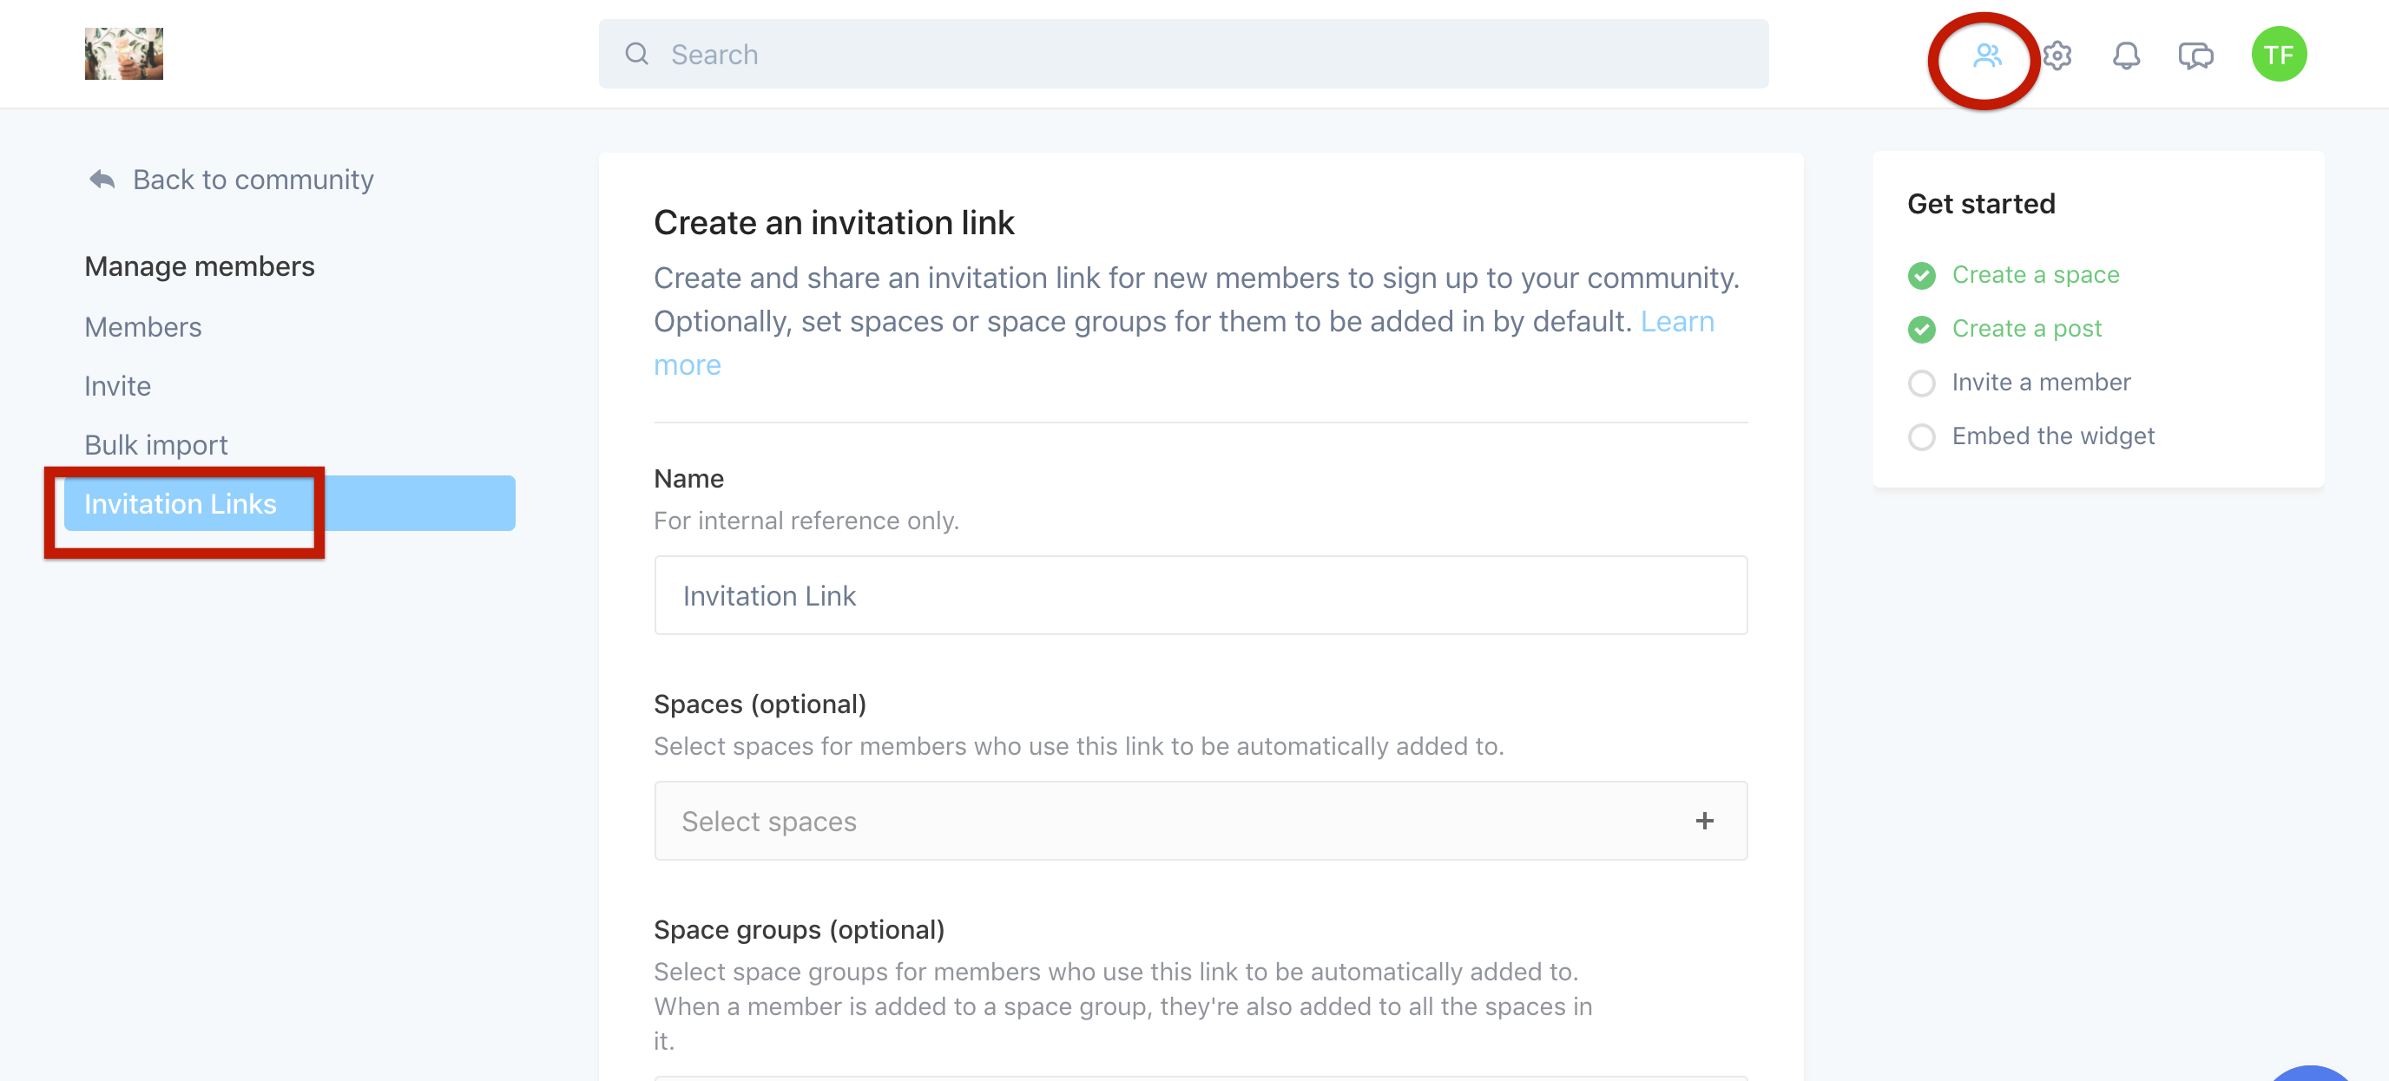Click the search magnifier icon
Image resolution: width=2389 pixels, height=1081 pixels.
(636, 54)
